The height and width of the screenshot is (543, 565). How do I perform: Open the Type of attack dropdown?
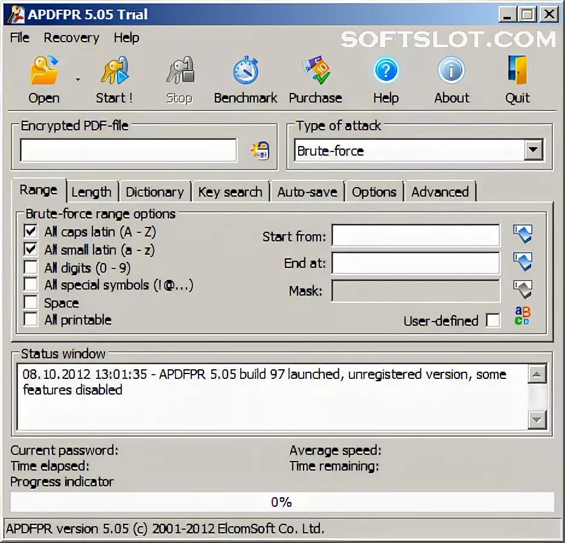[x=533, y=150]
